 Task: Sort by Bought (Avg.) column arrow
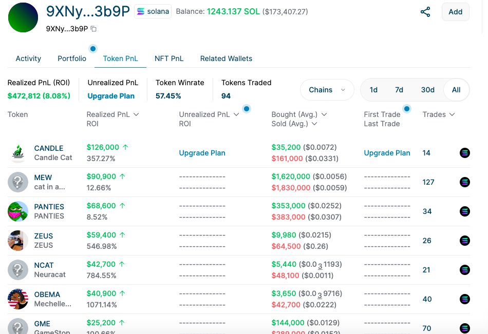point(324,114)
